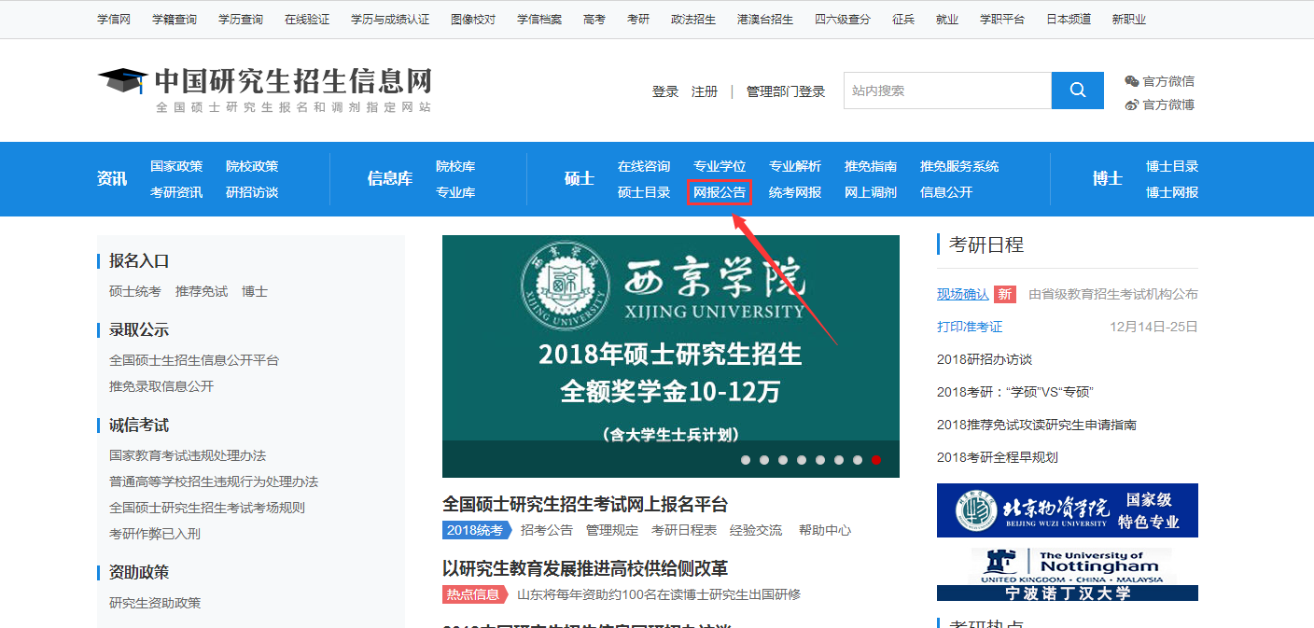
Task: Open the 专业学位 menu item
Action: point(720,166)
